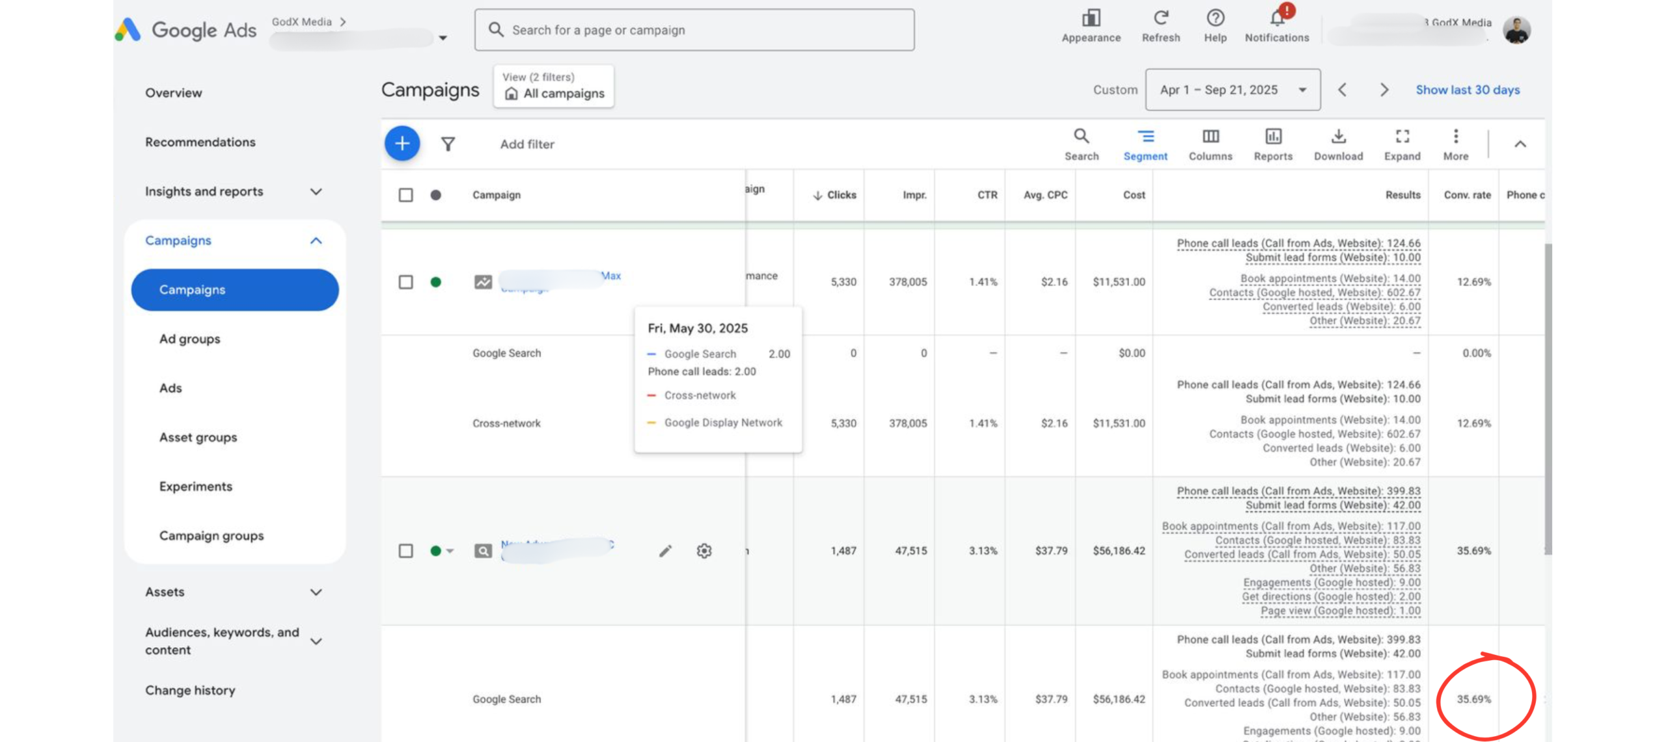Image resolution: width=1666 pixels, height=742 pixels.
Task: Sort by the Clicks column header
Action: point(834,194)
